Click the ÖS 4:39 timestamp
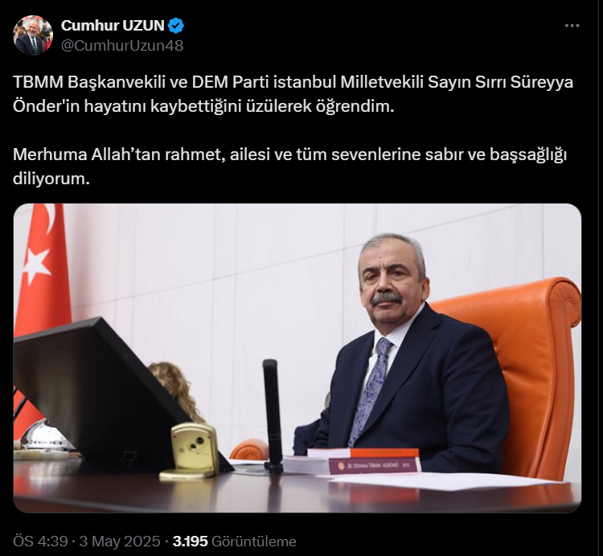Image resolution: width=603 pixels, height=556 pixels. (x=40, y=542)
